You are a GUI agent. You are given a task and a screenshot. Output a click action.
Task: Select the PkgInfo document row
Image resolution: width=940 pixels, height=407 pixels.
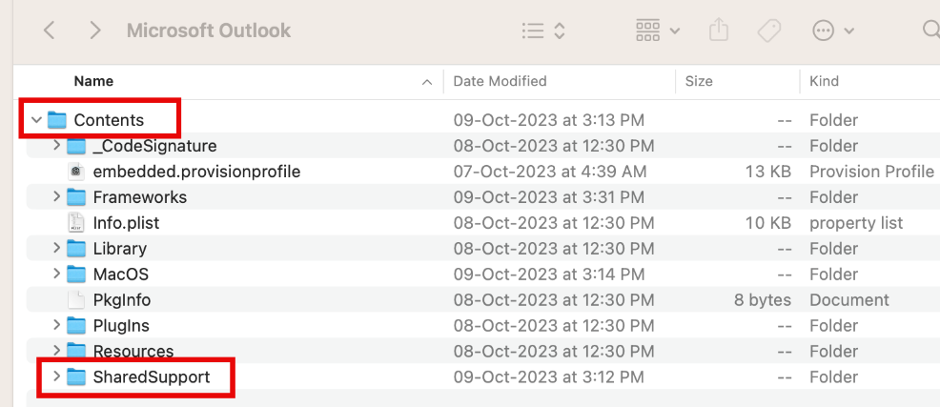click(480, 299)
